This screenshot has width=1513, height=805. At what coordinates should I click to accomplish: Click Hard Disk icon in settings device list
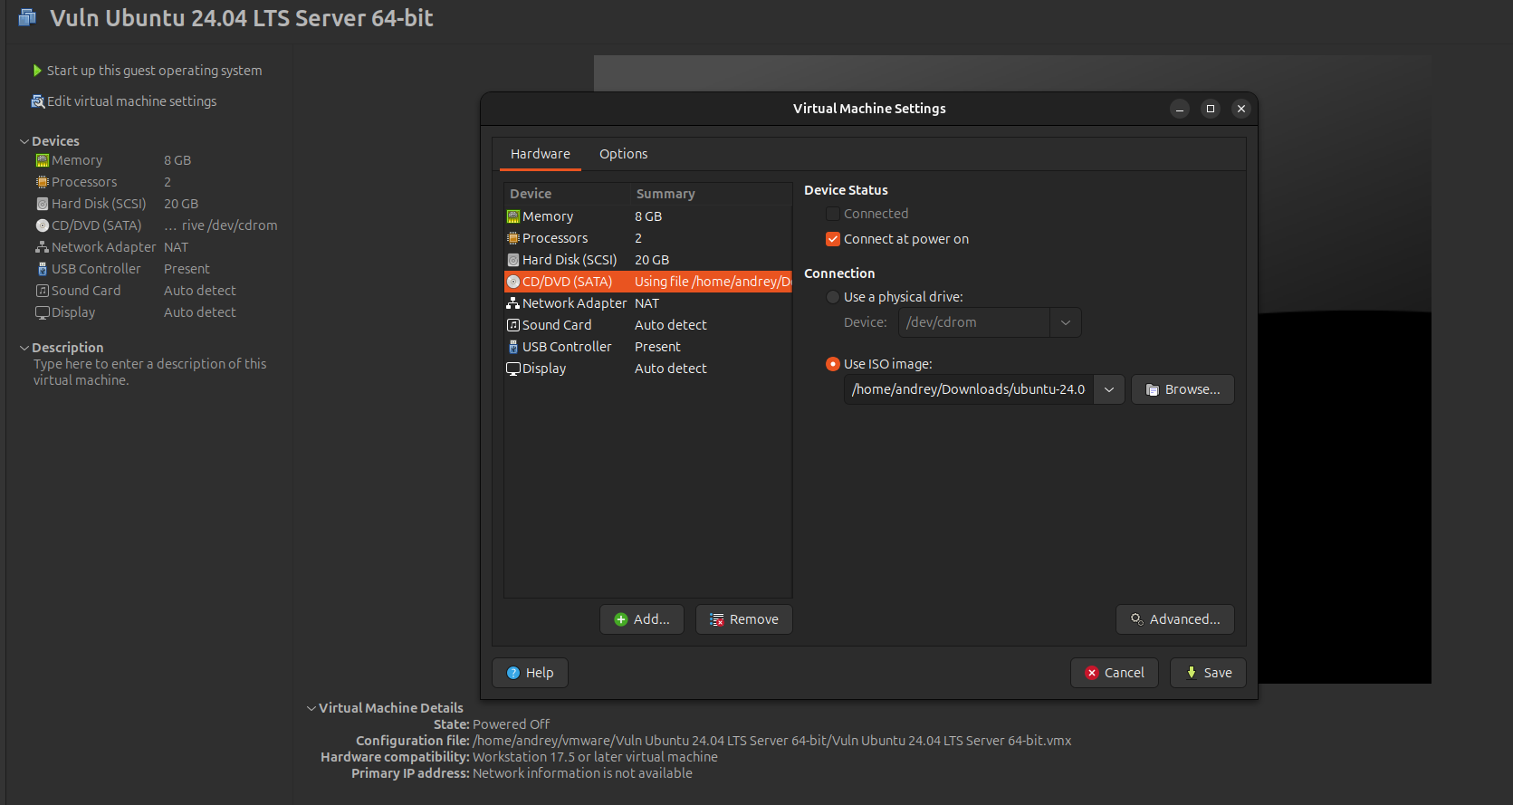coord(513,260)
